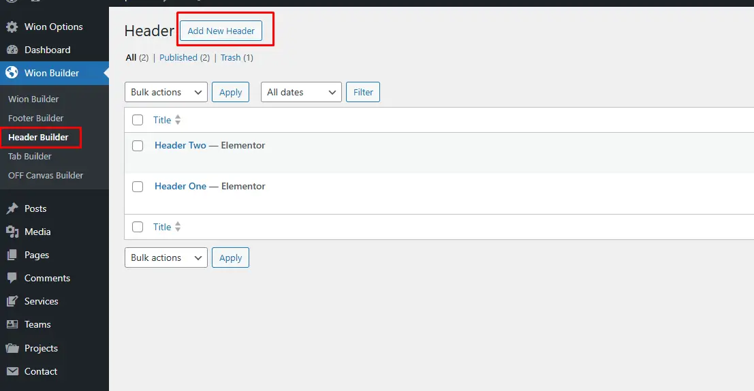Click the bottom Apply button

[x=230, y=257]
